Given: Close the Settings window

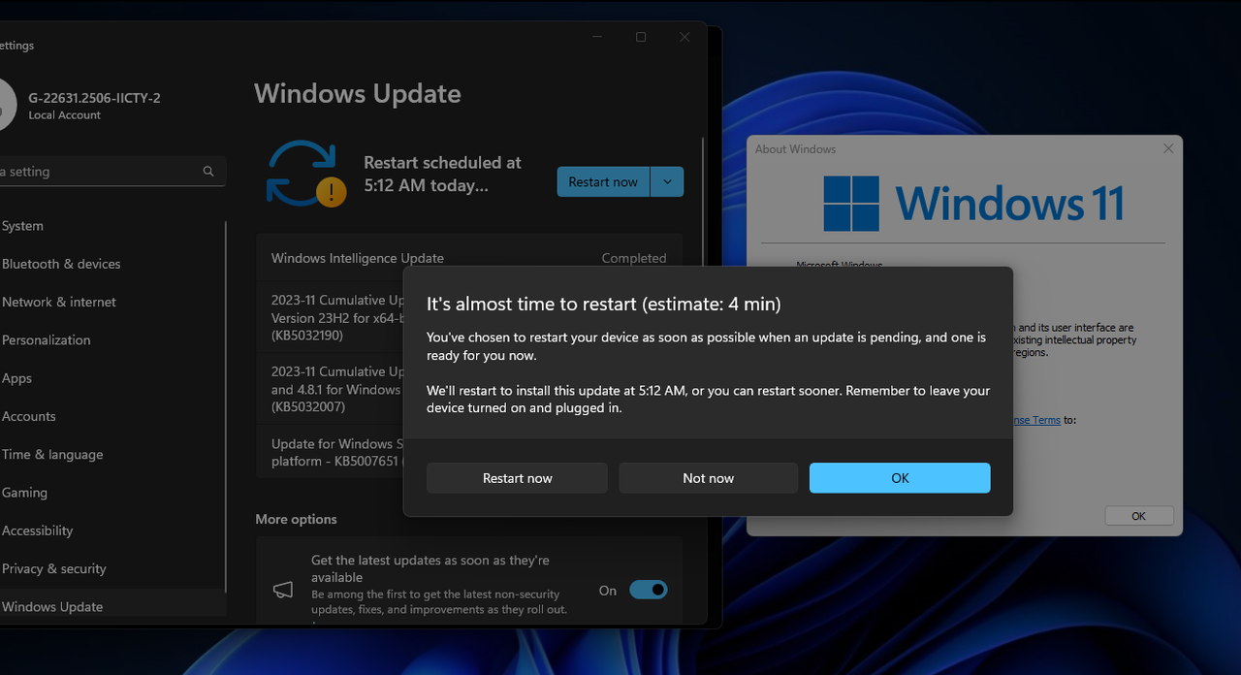Looking at the screenshot, I should [x=684, y=37].
